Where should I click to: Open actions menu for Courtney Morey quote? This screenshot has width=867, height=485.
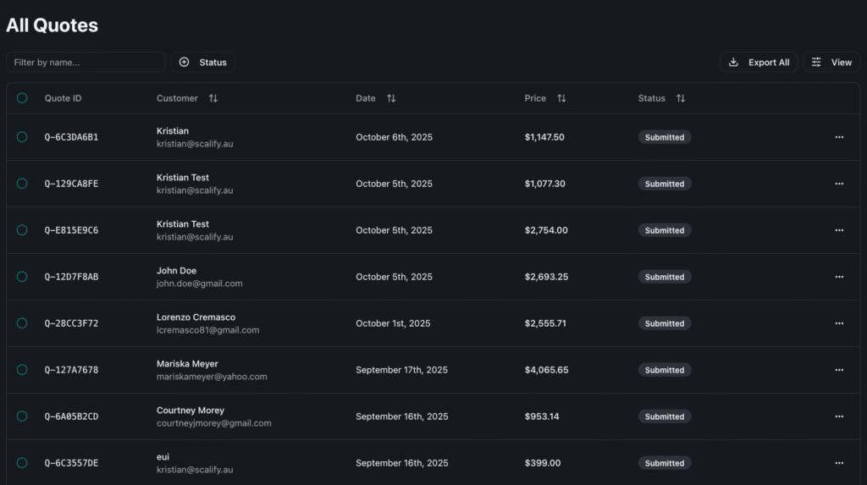838,416
